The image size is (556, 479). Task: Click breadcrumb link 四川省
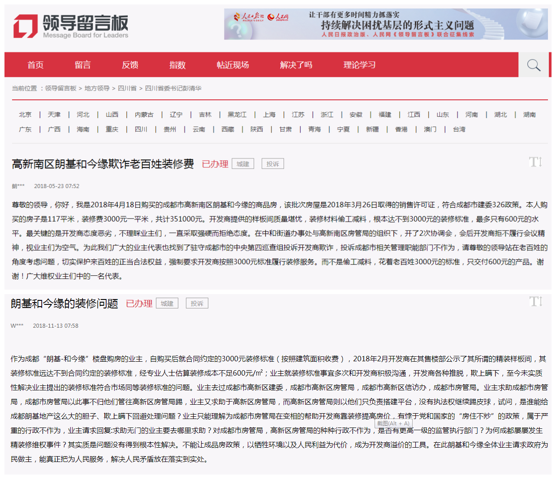[x=127, y=88]
